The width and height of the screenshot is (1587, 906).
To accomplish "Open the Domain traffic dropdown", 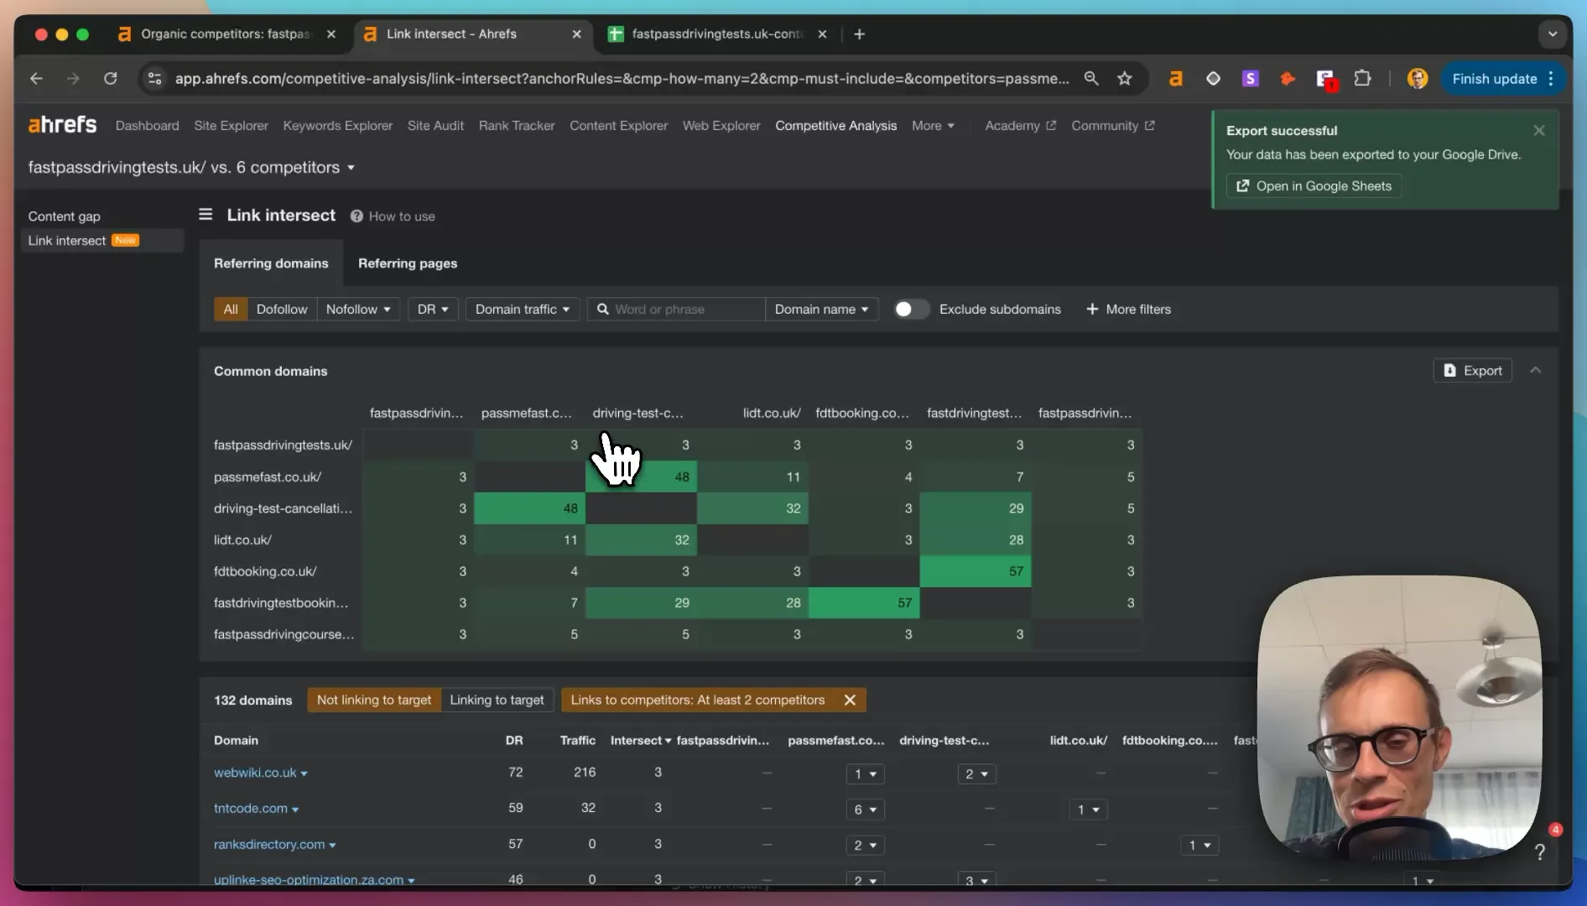I will (523, 310).
